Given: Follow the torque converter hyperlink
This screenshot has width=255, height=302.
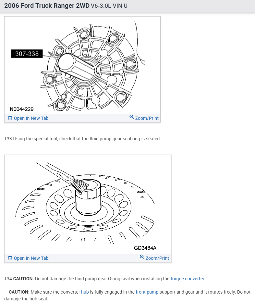Looking at the screenshot, I should point(187,279).
